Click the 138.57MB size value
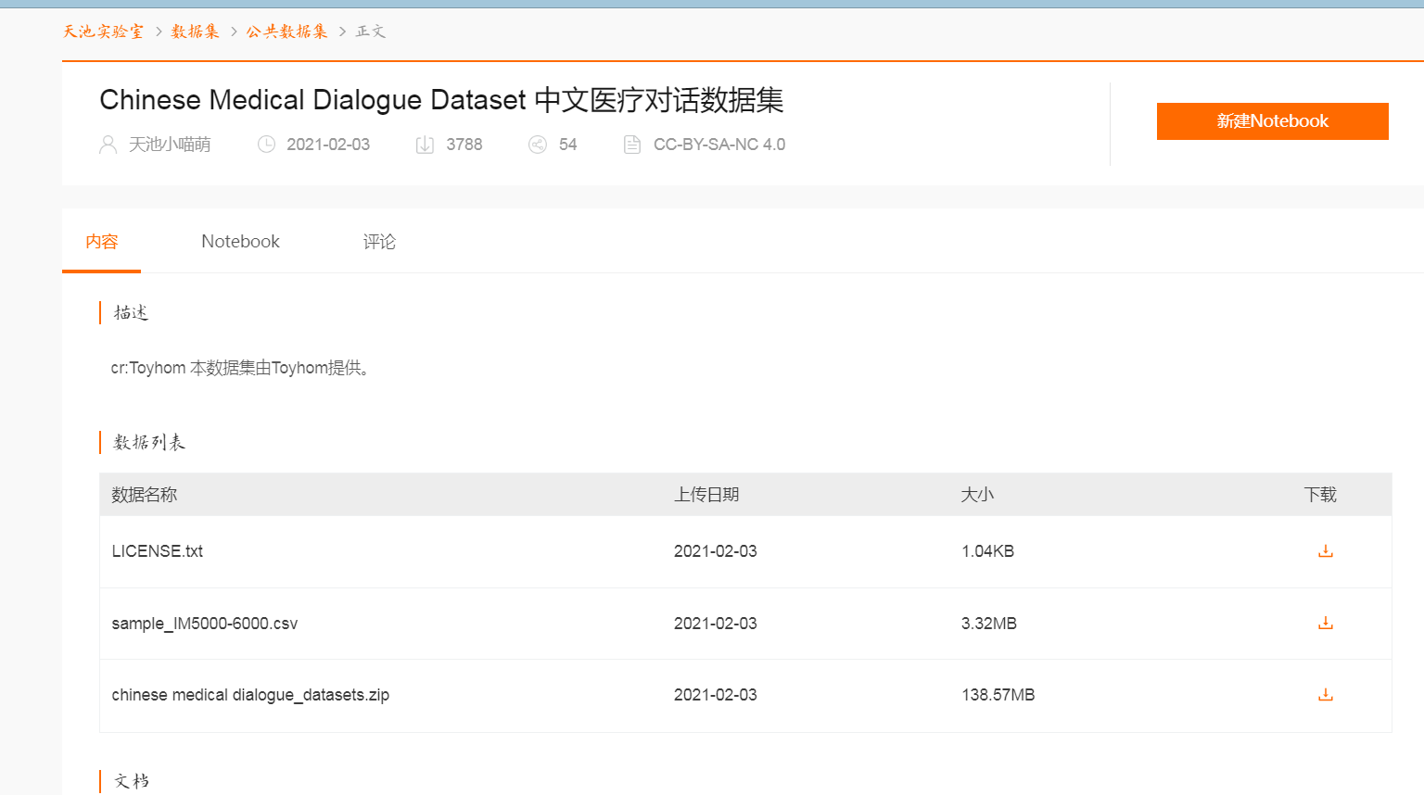The width and height of the screenshot is (1424, 795). click(998, 695)
